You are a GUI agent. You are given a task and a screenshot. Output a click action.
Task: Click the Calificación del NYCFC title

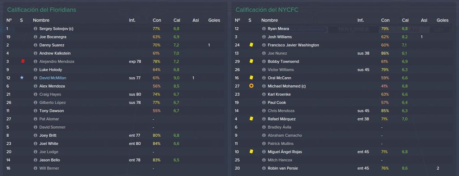pos(267,10)
